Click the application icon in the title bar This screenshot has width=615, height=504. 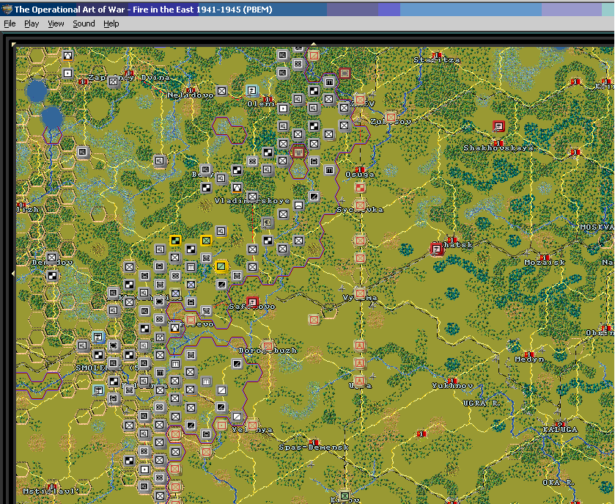tap(7, 9)
